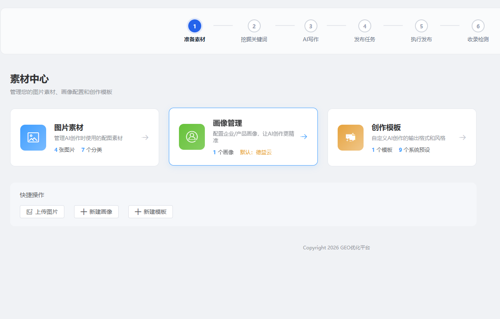Click the arrow icon on the 画像管理 card

click(x=304, y=136)
